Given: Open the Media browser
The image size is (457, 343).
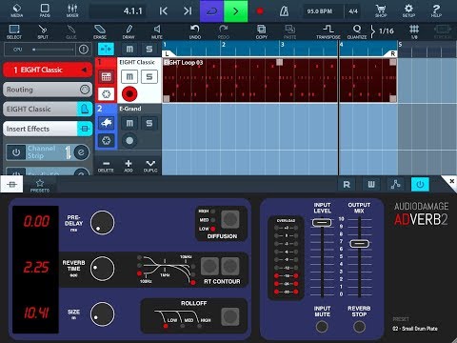Looking at the screenshot, I should coord(16,10).
